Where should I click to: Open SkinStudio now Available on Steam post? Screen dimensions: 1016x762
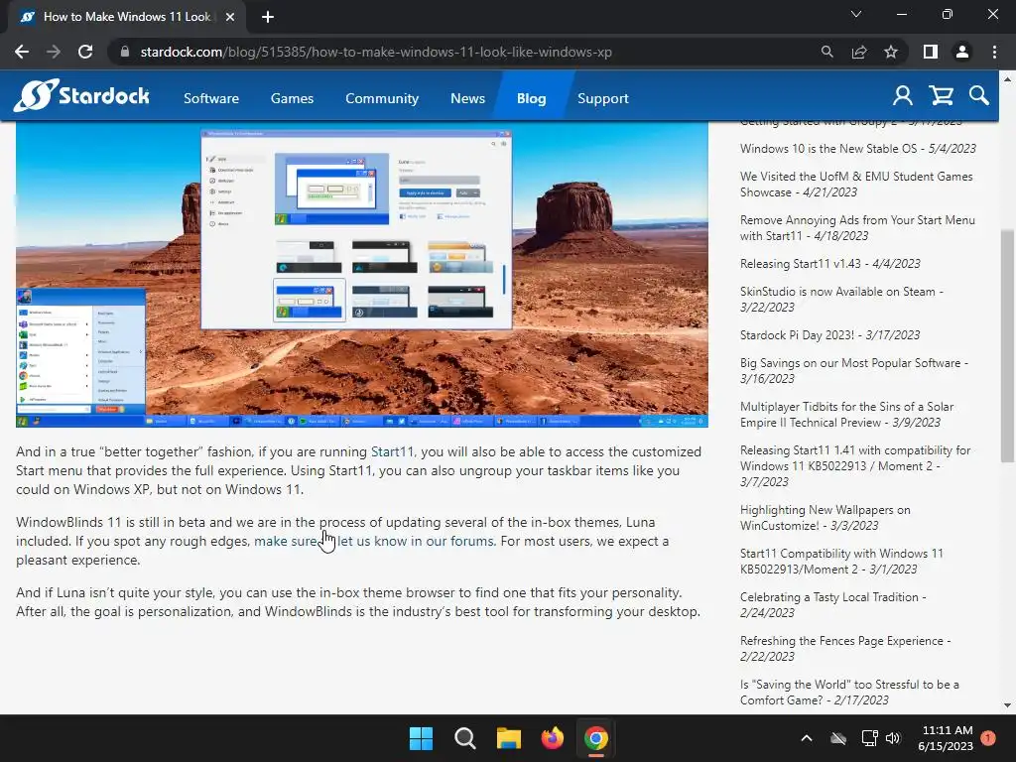tap(841, 300)
